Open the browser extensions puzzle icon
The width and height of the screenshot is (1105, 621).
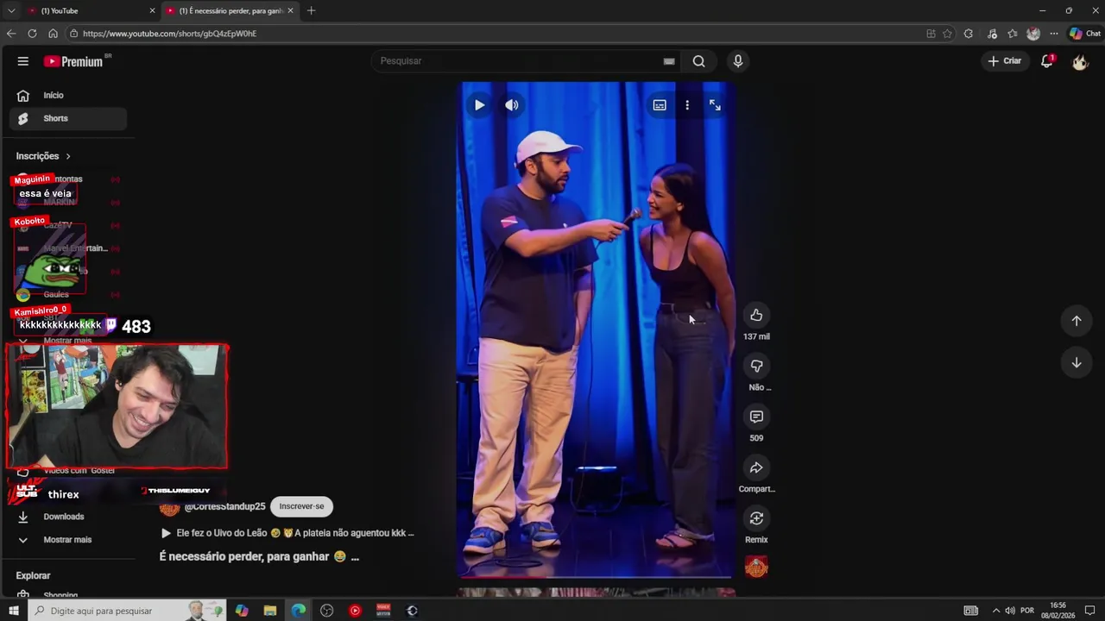tap(969, 34)
